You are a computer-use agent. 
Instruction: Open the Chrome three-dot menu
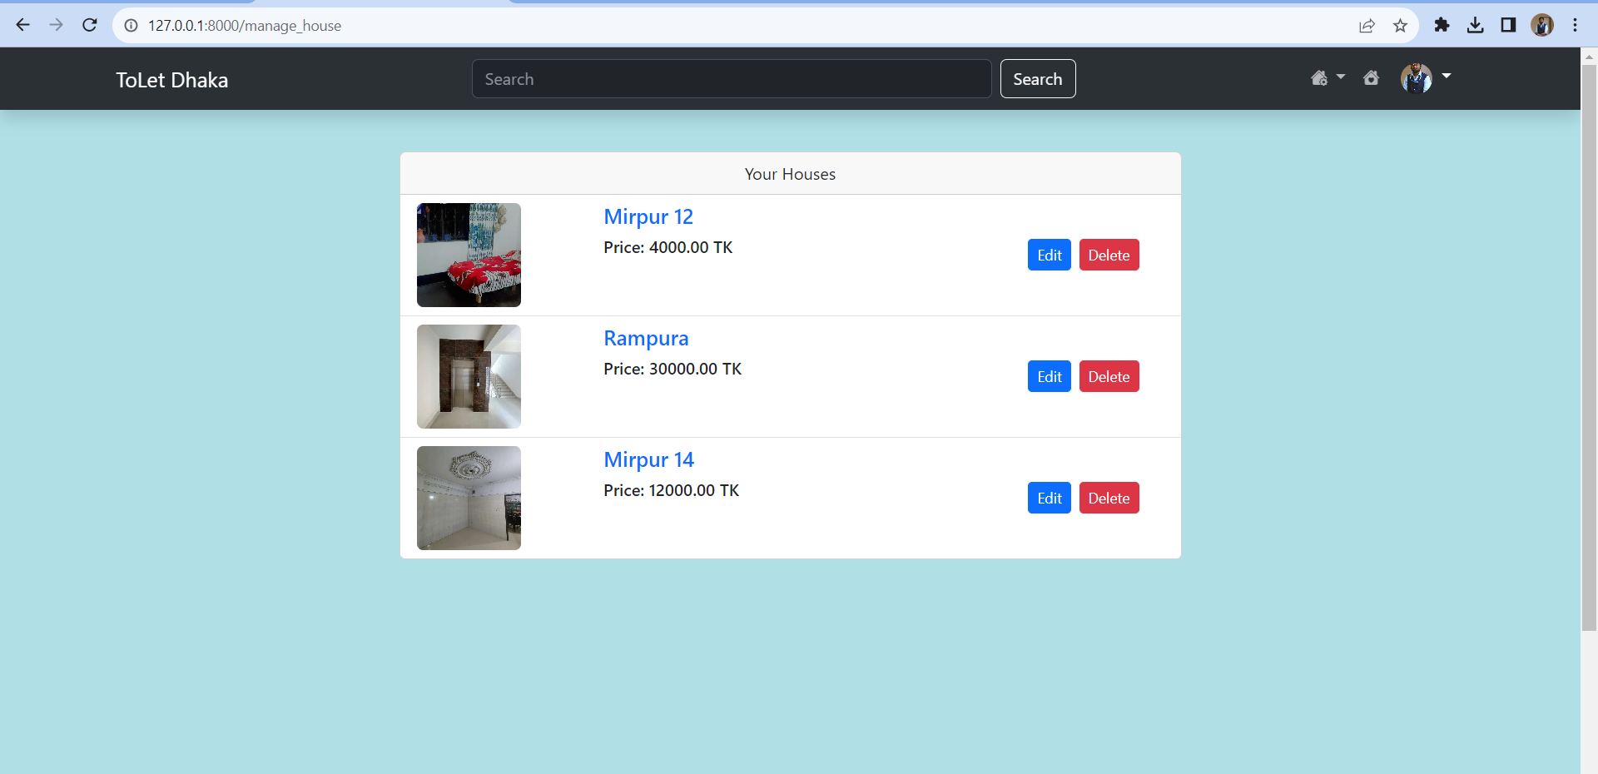1576,26
